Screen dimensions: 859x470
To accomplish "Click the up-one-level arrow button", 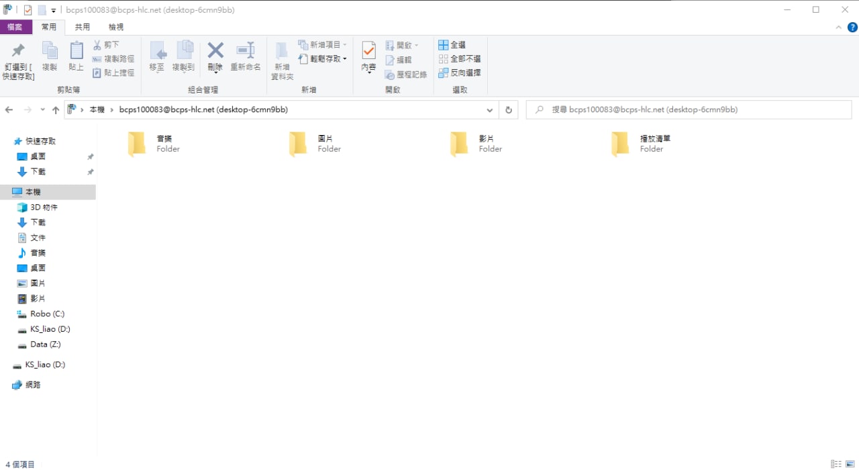I will [x=56, y=110].
